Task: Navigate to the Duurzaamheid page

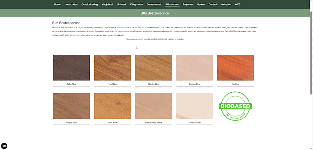Action: tap(154, 4)
